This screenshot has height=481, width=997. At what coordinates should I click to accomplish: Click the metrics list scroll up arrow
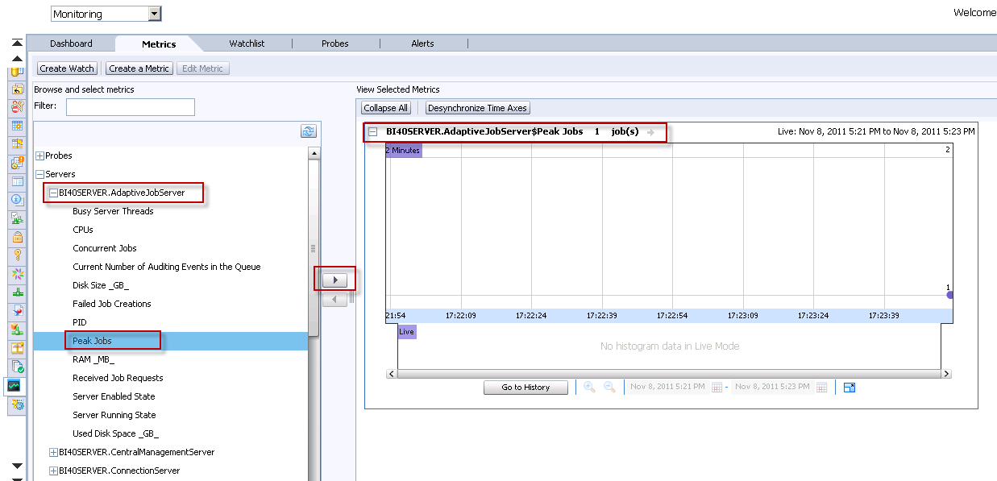point(314,153)
